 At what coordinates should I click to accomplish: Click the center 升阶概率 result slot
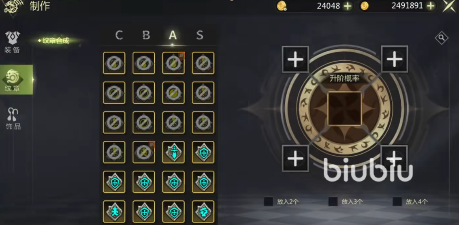point(344,108)
